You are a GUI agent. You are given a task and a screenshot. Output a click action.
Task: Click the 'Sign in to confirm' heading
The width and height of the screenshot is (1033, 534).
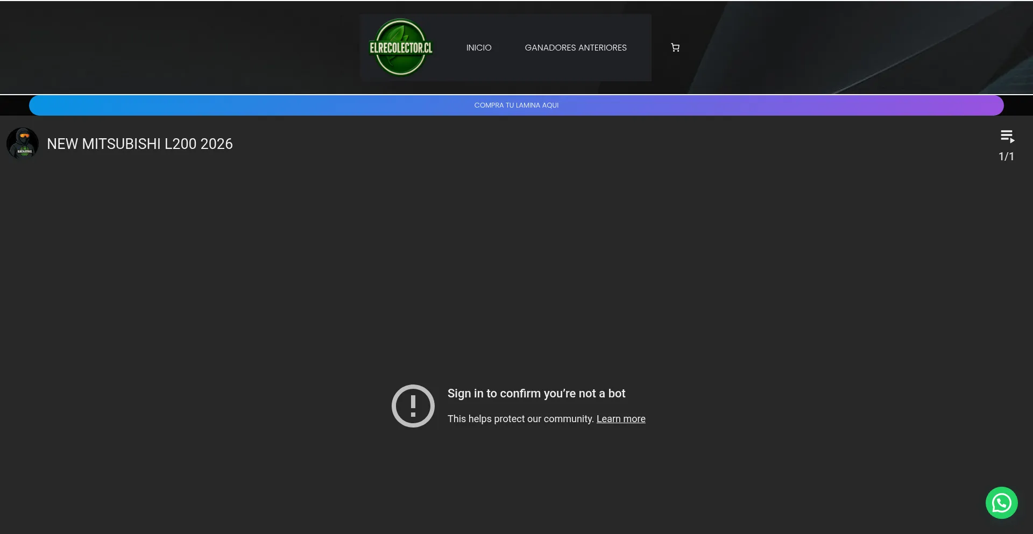tap(536, 394)
